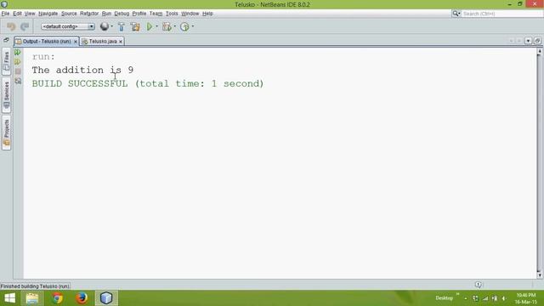The width and height of the screenshot is (544, 306).
Task: Open the File menu
Action: click(5, 14)
